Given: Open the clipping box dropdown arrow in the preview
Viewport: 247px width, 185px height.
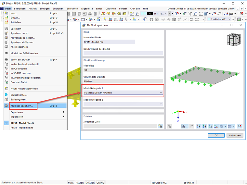Looking at the screenshot, I should point(234,126).
